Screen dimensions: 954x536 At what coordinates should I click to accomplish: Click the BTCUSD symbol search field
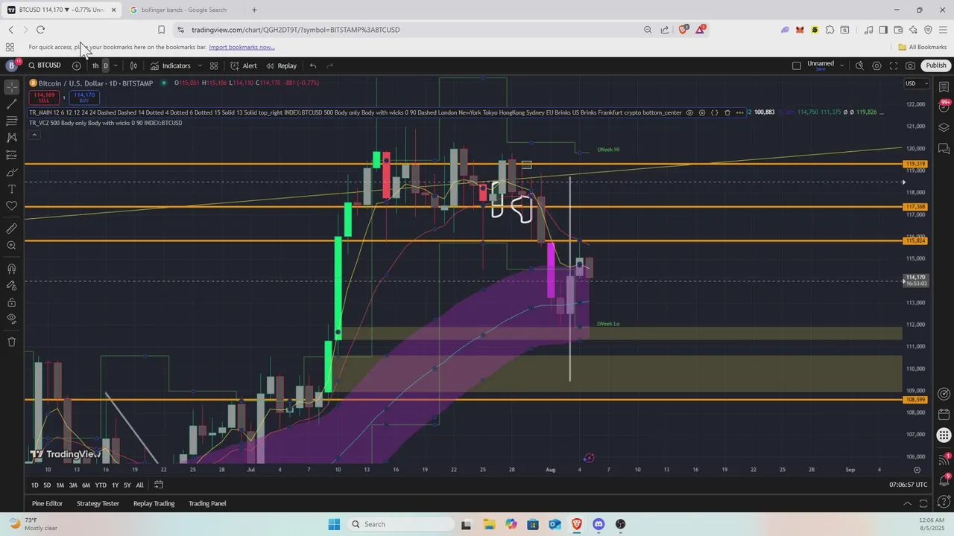45,66
